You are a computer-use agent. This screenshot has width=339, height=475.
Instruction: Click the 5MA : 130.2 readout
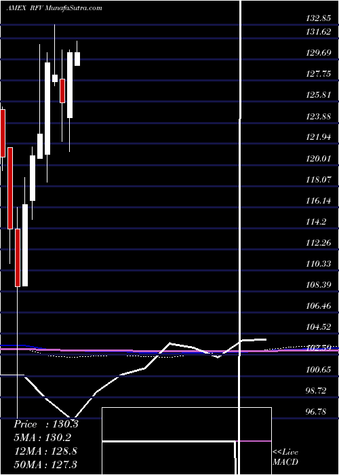click(43, 437)
